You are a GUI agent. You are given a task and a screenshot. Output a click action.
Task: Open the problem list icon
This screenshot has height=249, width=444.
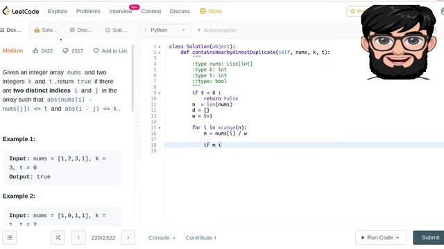[10, 238]
